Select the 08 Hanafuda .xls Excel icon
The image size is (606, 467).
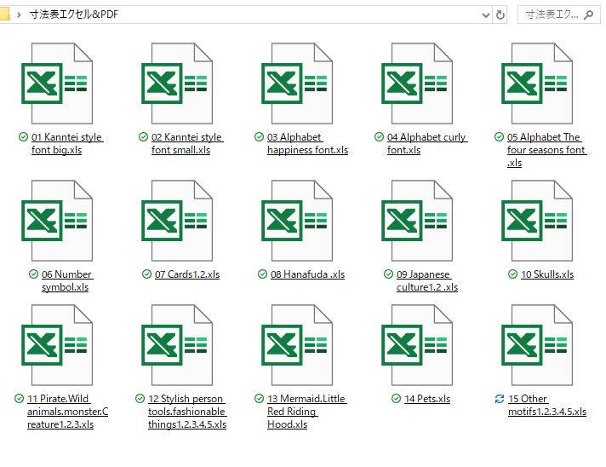click(297, 221)
